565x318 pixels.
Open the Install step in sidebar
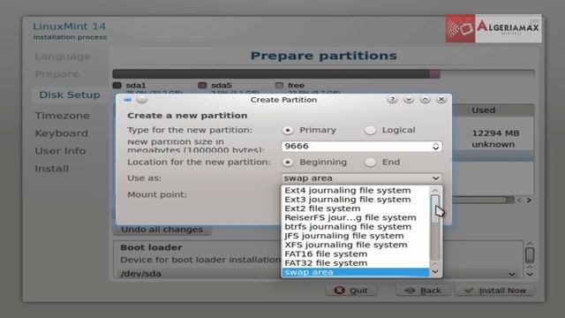pyautogui.click(x=51, y=169)
